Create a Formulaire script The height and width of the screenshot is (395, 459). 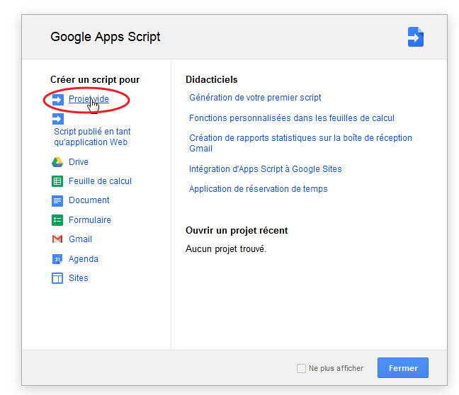coord(90,219)
